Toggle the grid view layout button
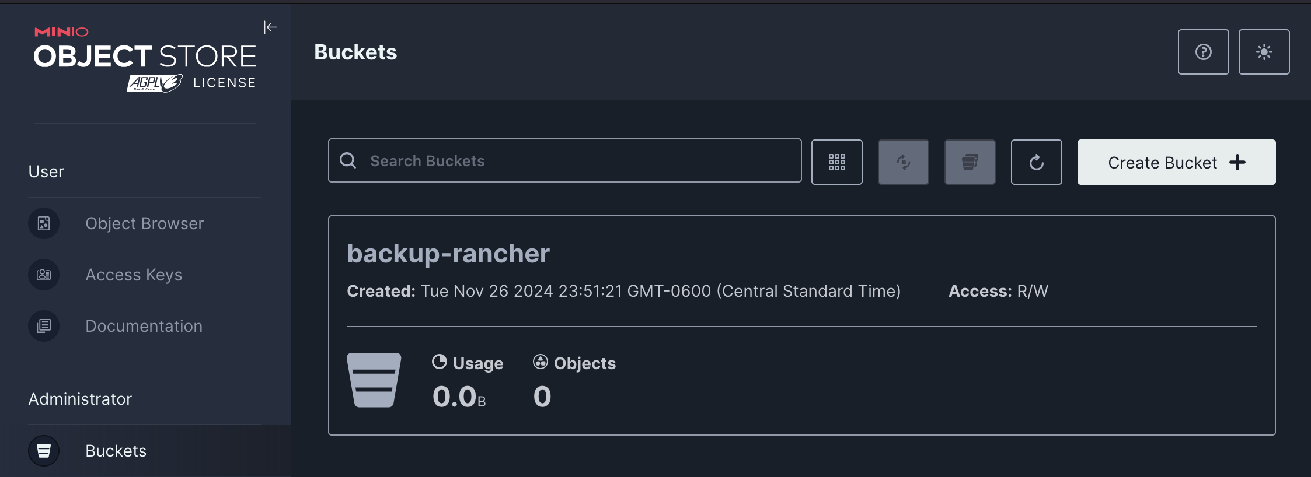This screenshot has height=477, width=1311. pyautogui.click(x=836, y=162)
